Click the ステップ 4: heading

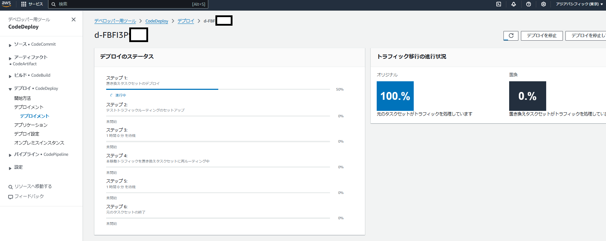pos(117,156)
